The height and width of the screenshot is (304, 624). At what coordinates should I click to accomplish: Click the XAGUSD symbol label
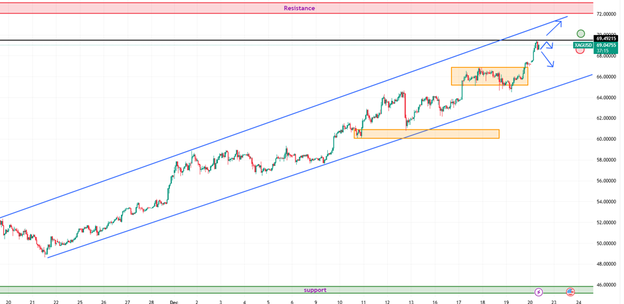(x=583, y=45)
